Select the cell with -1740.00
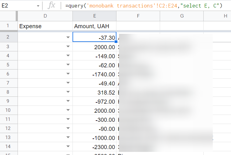Image resolution: width=231 pixels, height=155 pixels. [94, 74]
